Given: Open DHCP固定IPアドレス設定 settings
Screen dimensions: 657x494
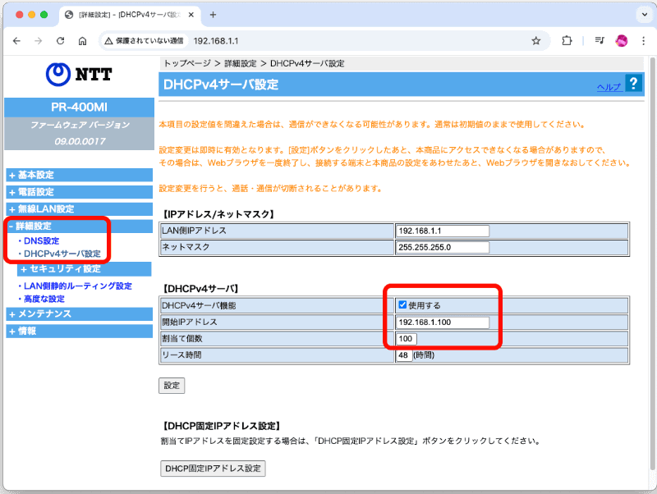Looking at the screenshot, I should pyautogui.click(x=213, y=469).
